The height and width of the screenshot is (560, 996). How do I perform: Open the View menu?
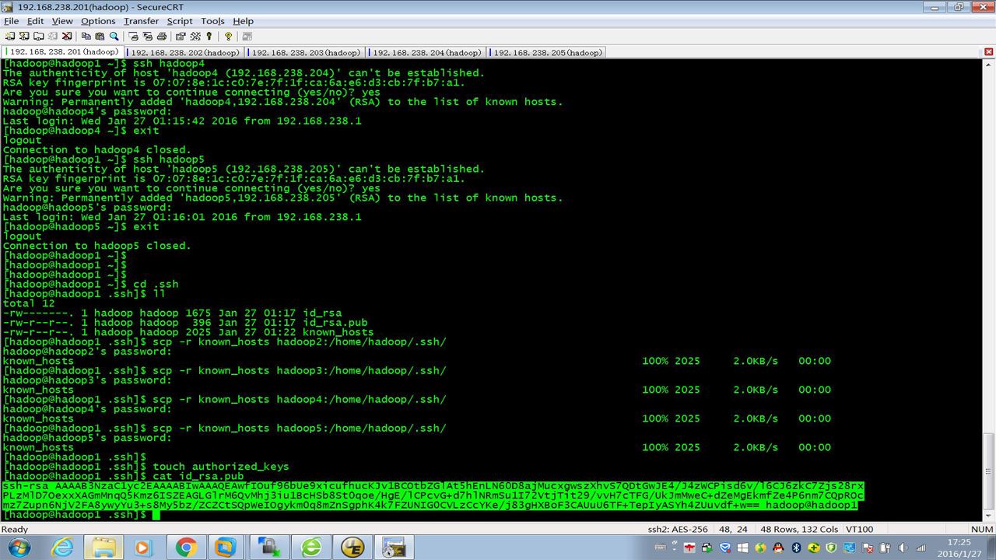pos(62,21)
